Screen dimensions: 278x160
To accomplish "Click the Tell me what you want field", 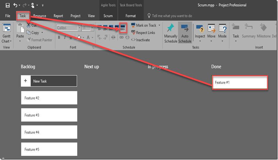I will pyautogui.click(x=172, y=16).
